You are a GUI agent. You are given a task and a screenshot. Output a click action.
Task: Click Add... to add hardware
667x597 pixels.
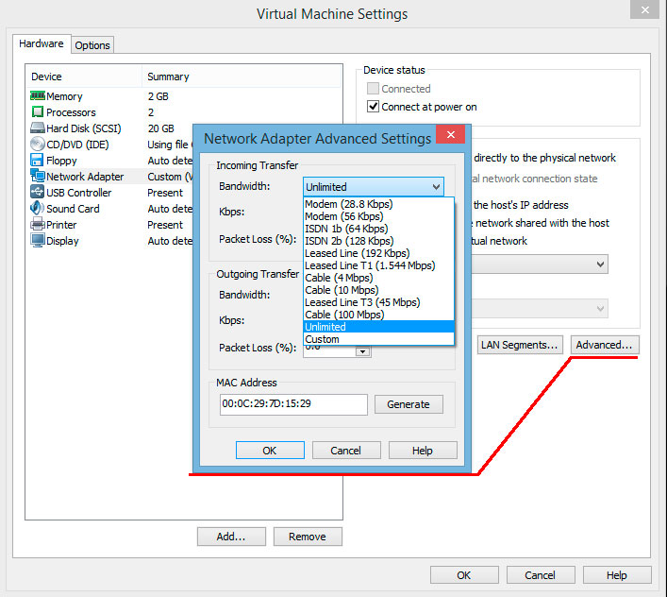[x=231, y=537]
